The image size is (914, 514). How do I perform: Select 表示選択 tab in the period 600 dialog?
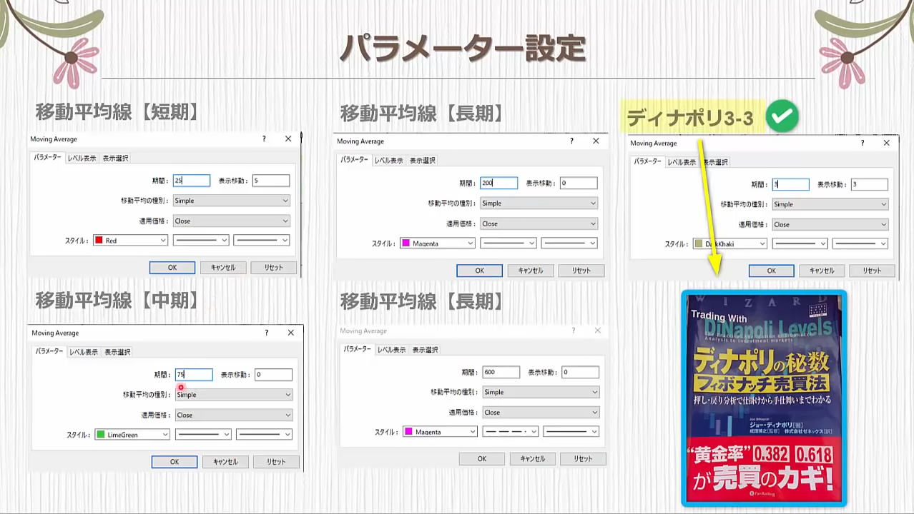[425, 350]
